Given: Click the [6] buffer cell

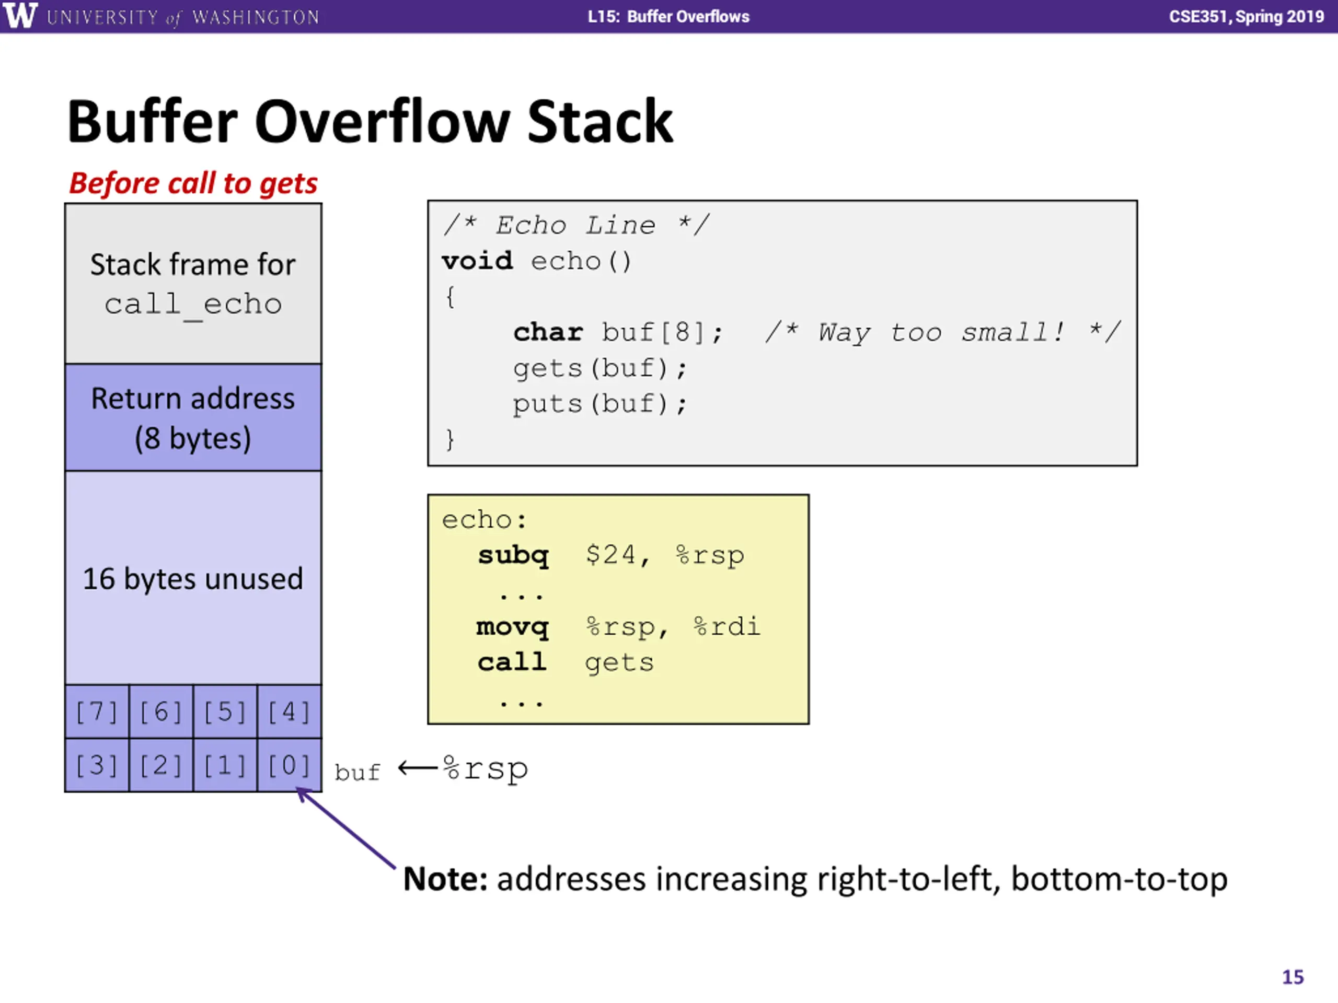Looking at the screenshot, I should (x=161, y=712).
